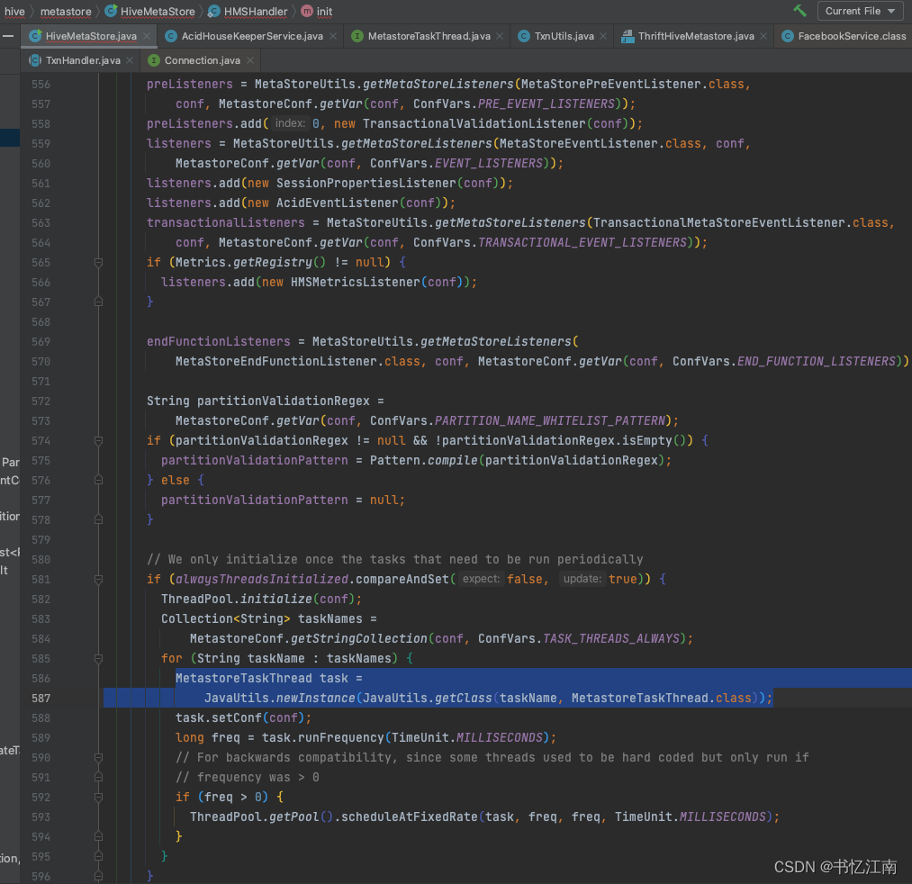Image resolution: width=912 pixels, height=884 pixels.
Task: Click the init method icon in breadcrumb
Action: point(307,11)
